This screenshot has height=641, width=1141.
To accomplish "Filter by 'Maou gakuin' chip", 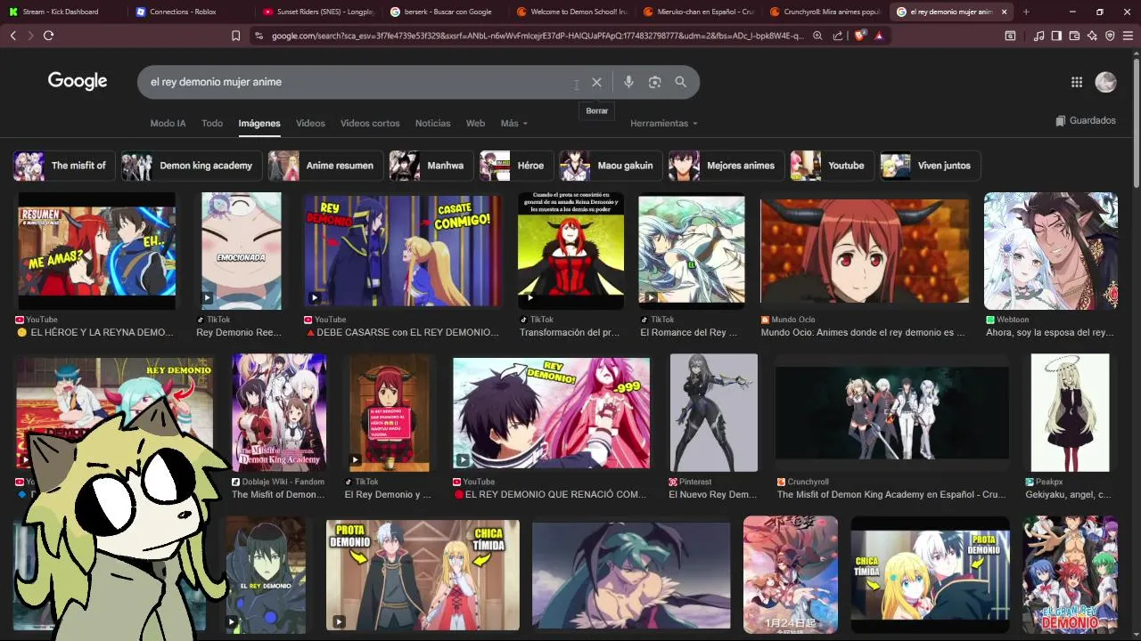I will point(612,166).
